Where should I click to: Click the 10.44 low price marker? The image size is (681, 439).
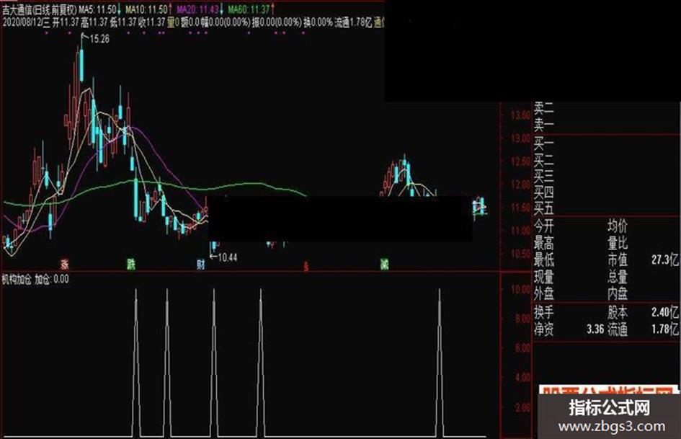[228, 258]
